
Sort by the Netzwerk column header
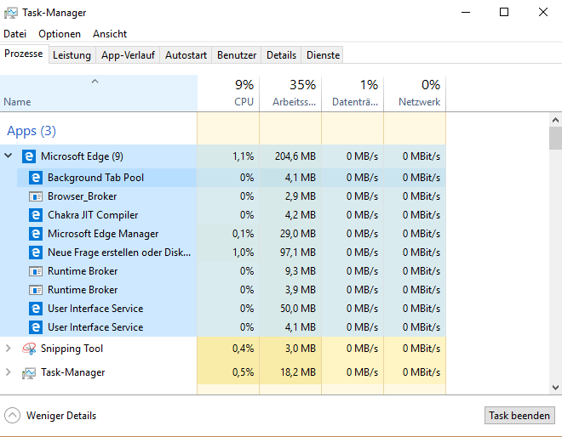click(x=415, y=93)
